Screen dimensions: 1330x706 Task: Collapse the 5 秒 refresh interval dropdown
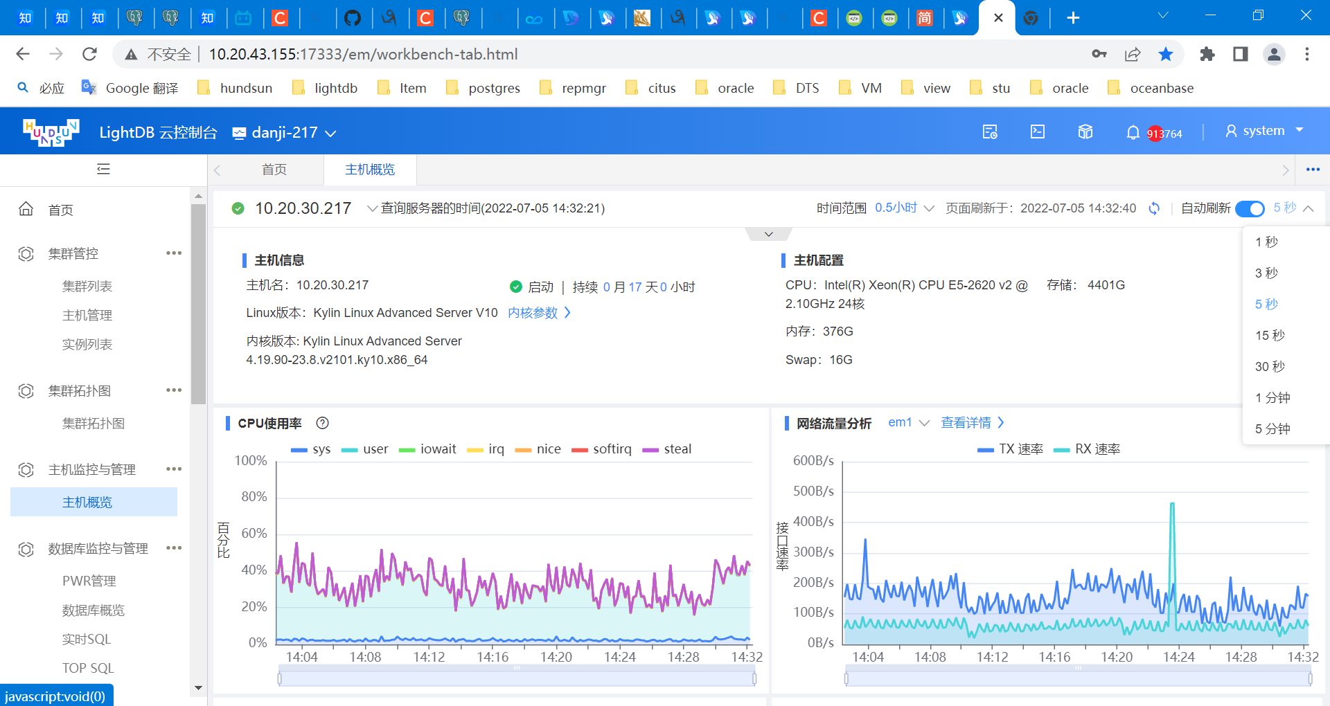click(1293, 208)
